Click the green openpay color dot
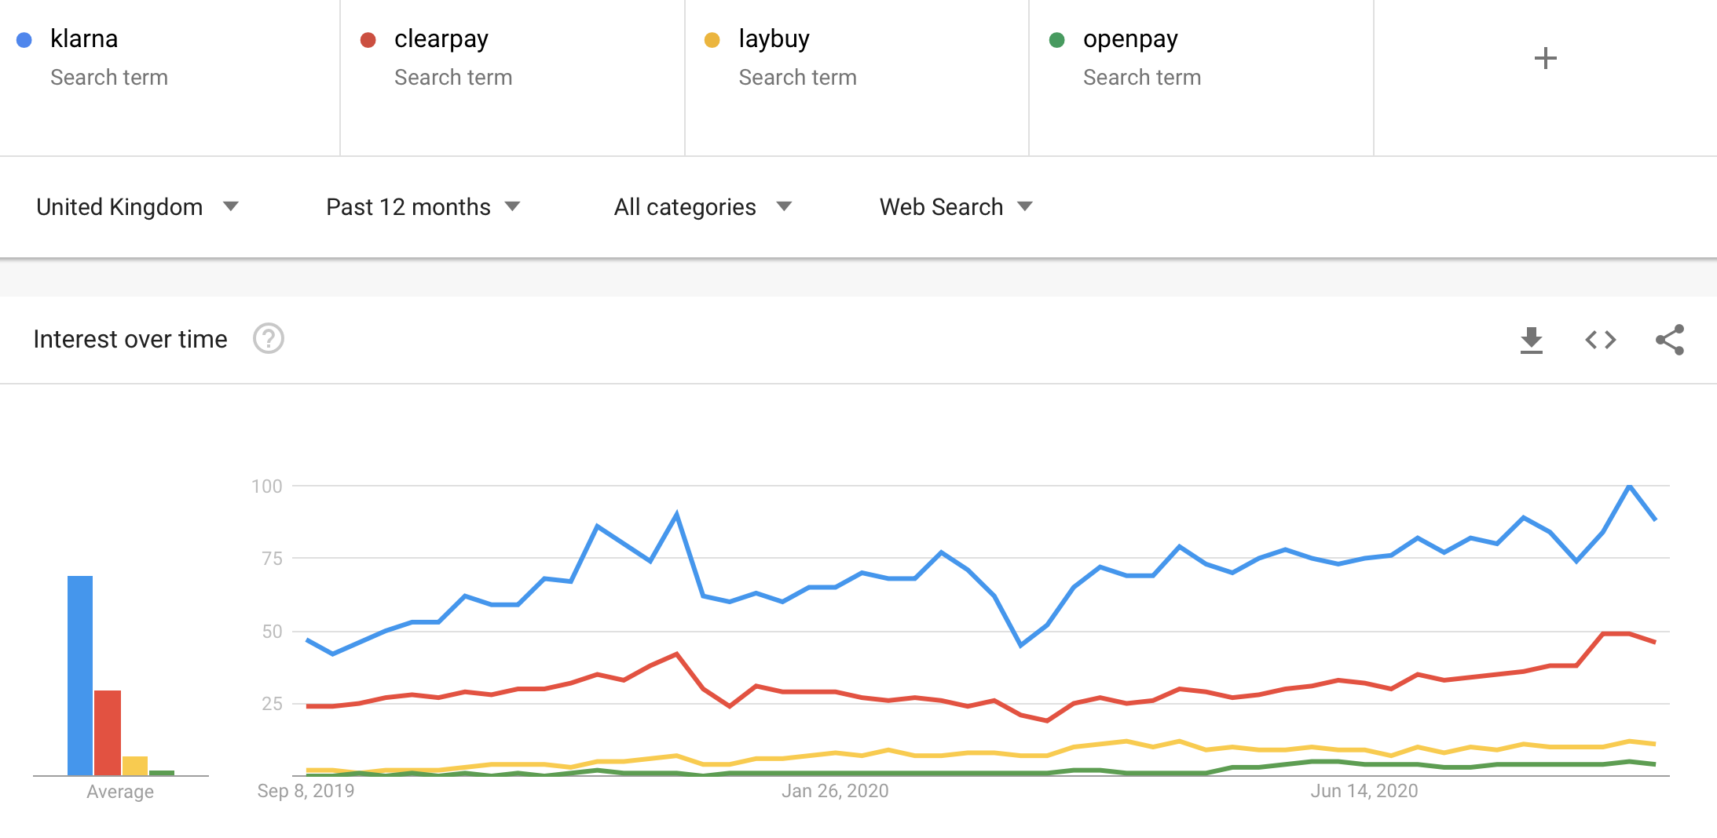Image resolution: width=1717 pixels, height=838 pixels. tap(1056, 40)
